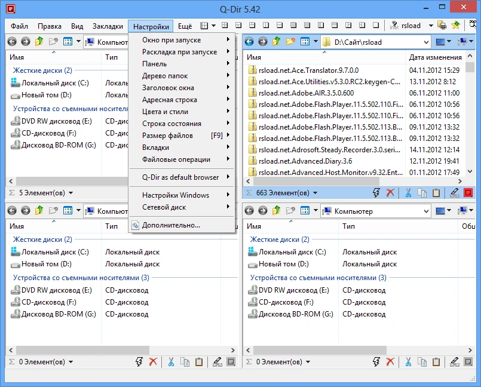Click the rename/edit icon in bottom-right pane
Viewport: 481px width, 387px height.
tap(454, 362)
